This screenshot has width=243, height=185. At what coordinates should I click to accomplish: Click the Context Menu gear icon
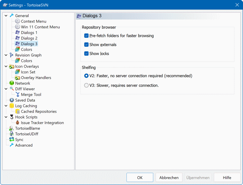(x=18, y=21)
